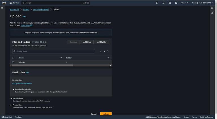Cancel the upload

tap(94, 114)
